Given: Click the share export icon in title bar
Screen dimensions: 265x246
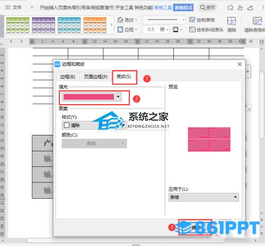Looking at the screenshot, I should (x=250, y=7).
